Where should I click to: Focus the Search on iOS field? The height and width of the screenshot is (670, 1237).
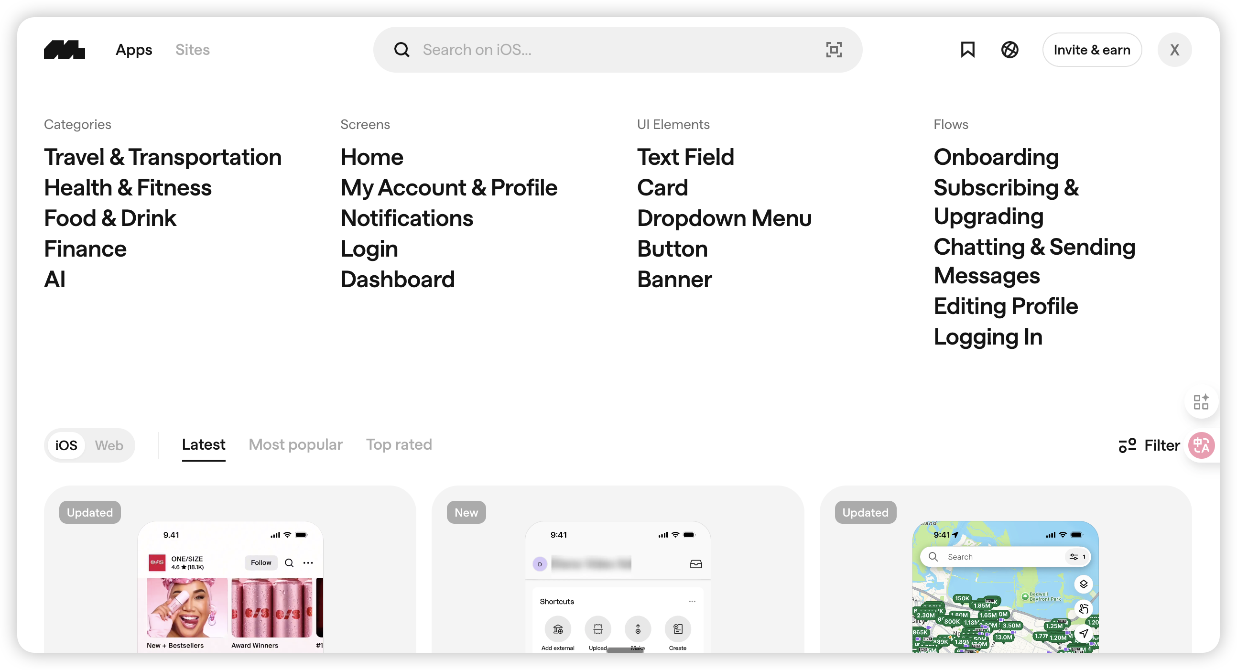(x=618, y=50)
